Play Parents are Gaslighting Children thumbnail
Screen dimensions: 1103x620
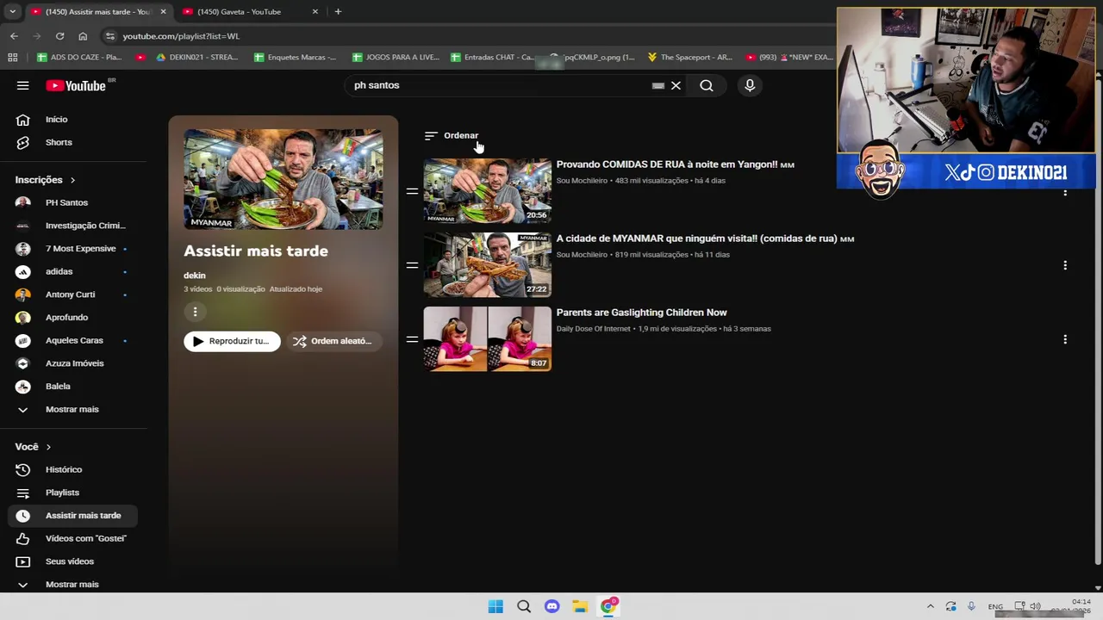click(487, 339)
